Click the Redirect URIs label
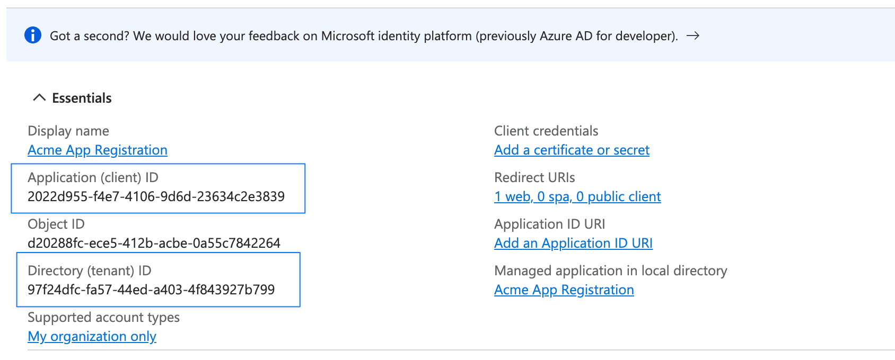895x360 pixels. [x=534, y=178]
